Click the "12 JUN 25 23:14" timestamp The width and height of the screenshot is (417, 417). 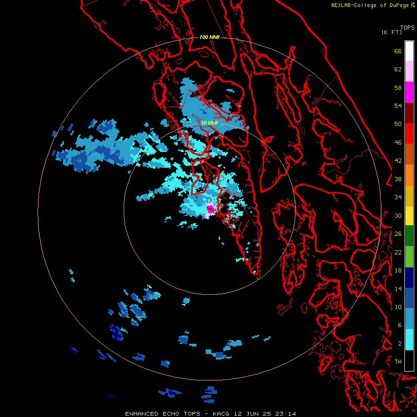pyautogui.click(x=265, y=414)
